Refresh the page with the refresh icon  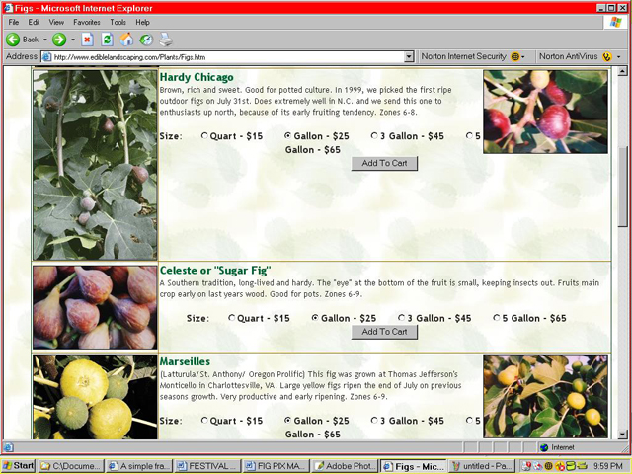[x=107, y=39]
